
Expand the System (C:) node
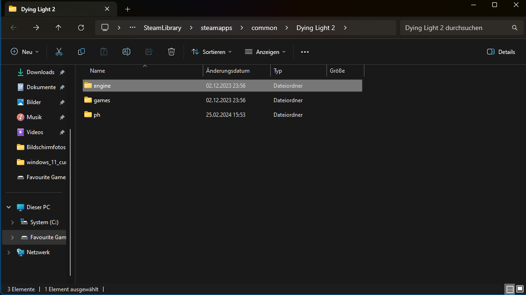tap(12, 222)
